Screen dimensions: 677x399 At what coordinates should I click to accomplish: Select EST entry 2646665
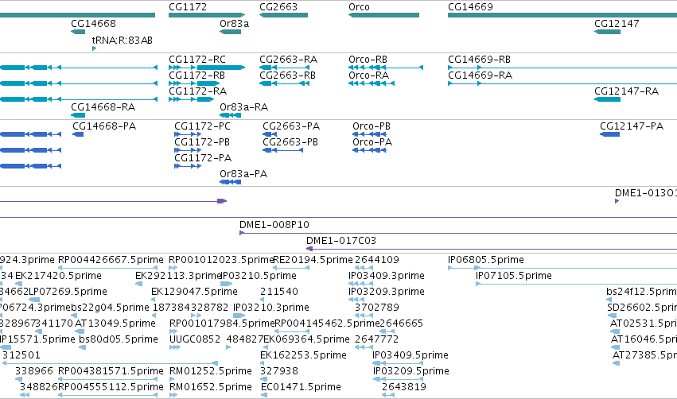click(402, 324)
